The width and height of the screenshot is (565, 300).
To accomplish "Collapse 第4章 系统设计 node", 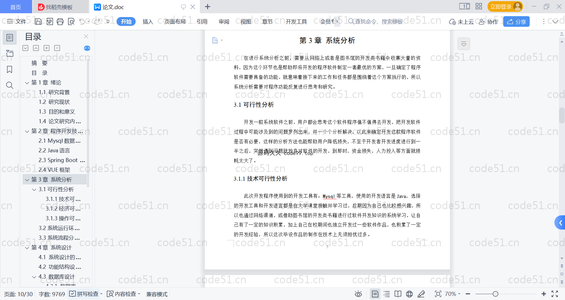I will [x=27, y=248].
